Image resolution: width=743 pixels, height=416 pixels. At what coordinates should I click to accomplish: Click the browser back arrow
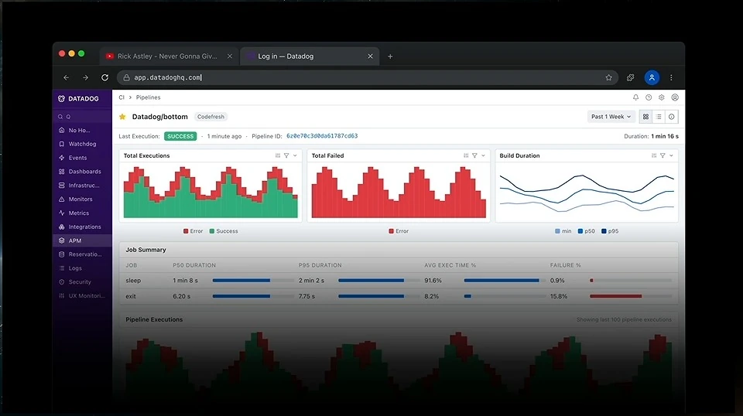point(67,77)
